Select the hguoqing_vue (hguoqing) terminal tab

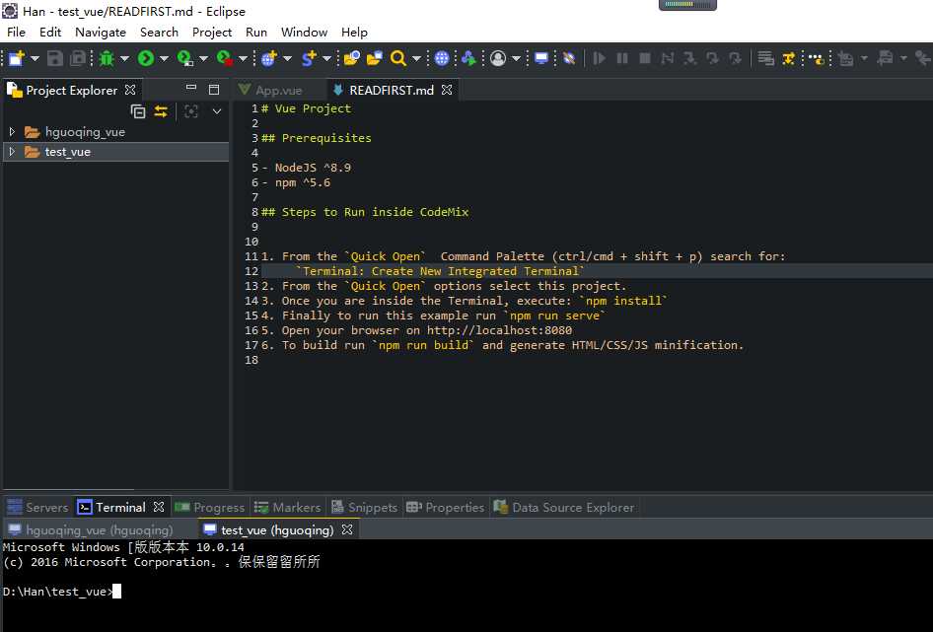point(99,529)
